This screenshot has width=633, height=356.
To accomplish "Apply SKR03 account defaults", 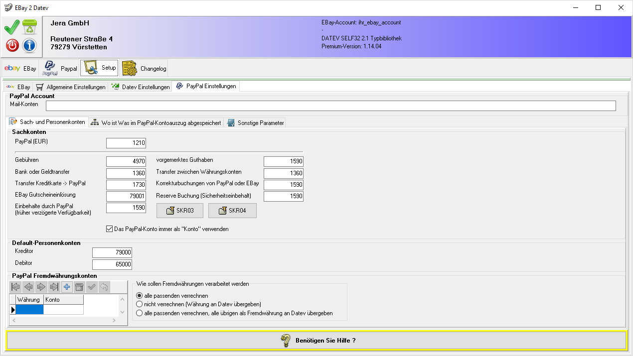I will [179, 211].
